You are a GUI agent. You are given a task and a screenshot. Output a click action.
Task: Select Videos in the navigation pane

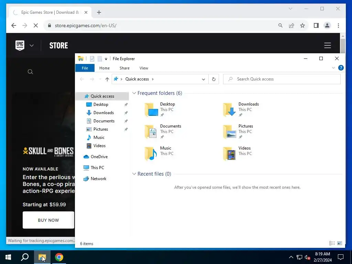pos(99,146)
